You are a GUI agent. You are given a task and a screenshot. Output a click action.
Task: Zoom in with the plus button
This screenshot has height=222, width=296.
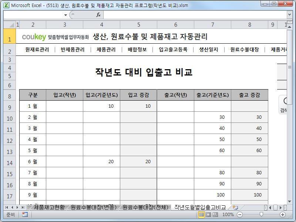coord(283,215)
